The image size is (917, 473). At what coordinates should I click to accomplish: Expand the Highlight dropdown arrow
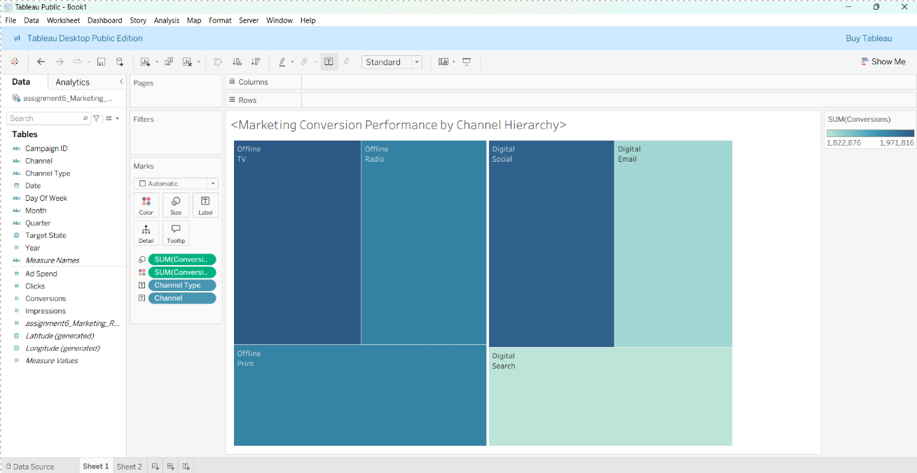coord(293,62)
